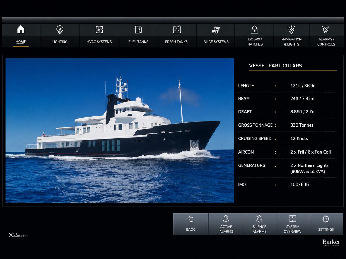The height and width of the screenshot is (259, 346).
Task: Click the IMO label
Action: pyautogui.click(x=242, y=185)
